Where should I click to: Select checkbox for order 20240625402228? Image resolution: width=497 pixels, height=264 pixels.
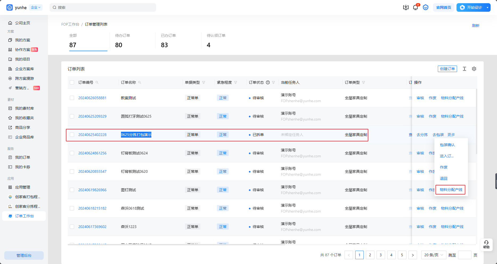tap(72, 135)
